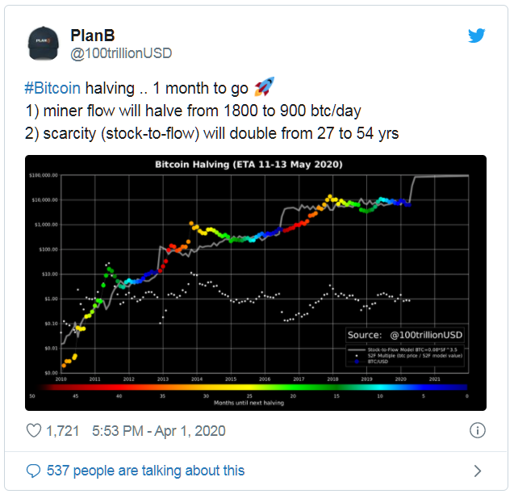Click the info circle icon
This screenshot has width=514, height=494.
[477, 430]
